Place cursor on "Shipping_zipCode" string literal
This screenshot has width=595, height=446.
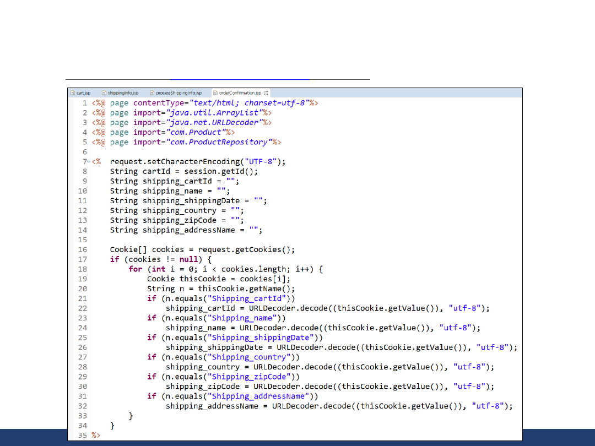click(x=250, y=377)
